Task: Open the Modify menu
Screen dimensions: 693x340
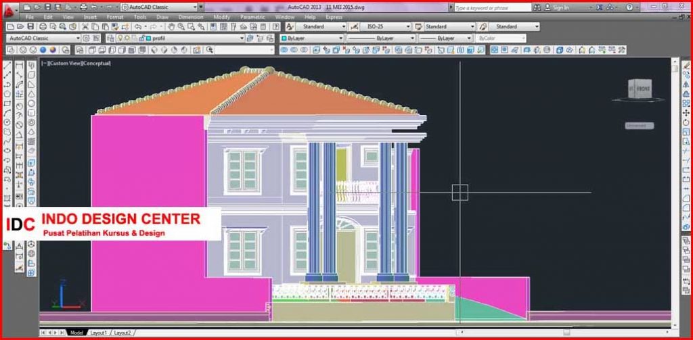Action: click(x=222, y=17)
